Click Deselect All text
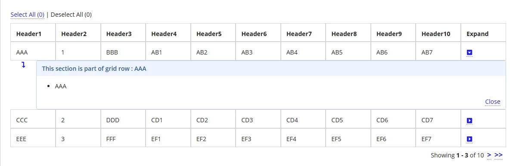The width and height of the screenshot is (516, 166). pos(71,15)
